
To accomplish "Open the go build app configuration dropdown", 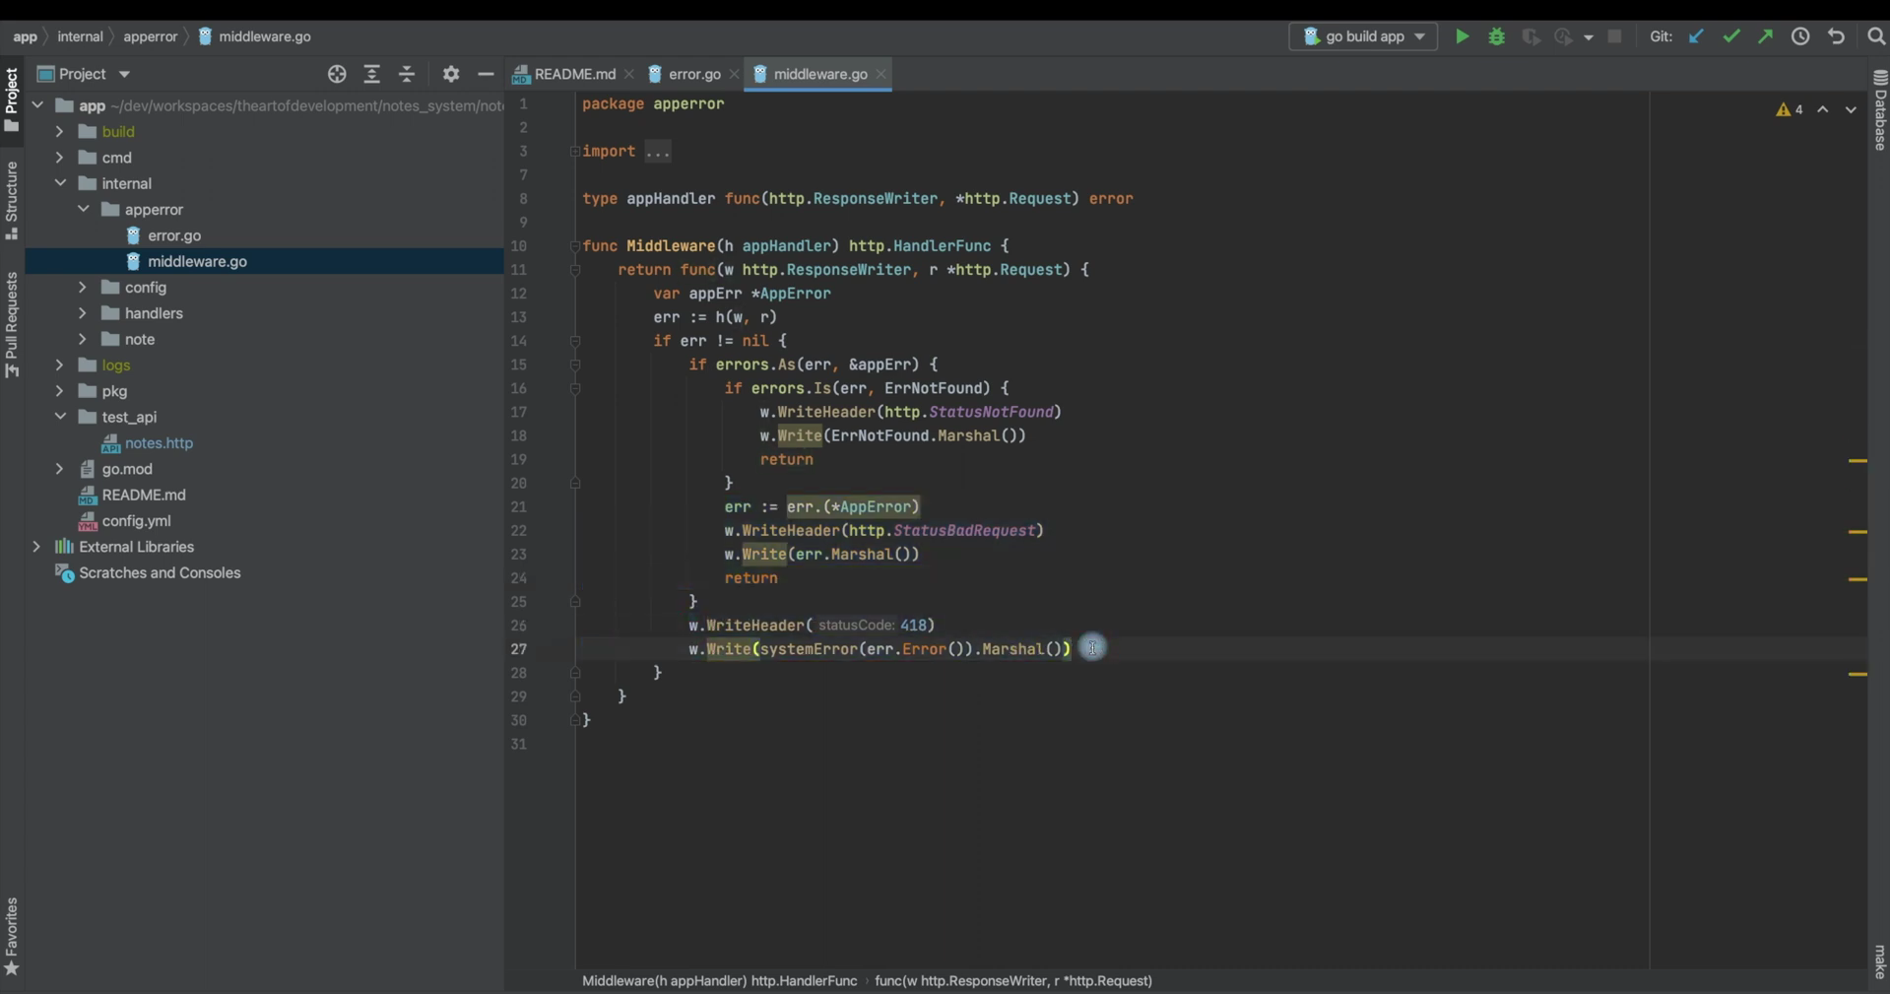I will 1363,36.
